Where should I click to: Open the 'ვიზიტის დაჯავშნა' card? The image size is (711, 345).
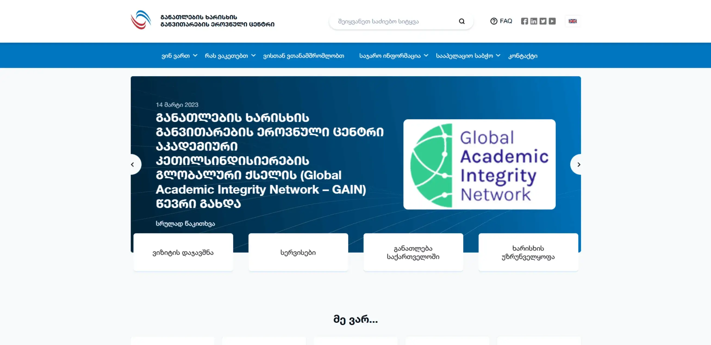point(183,252)
